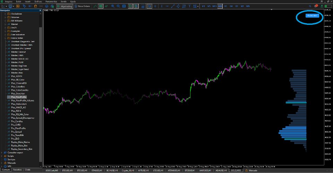Select the H4 timeframe
This screenshot has height=173, width=333.
231,6
